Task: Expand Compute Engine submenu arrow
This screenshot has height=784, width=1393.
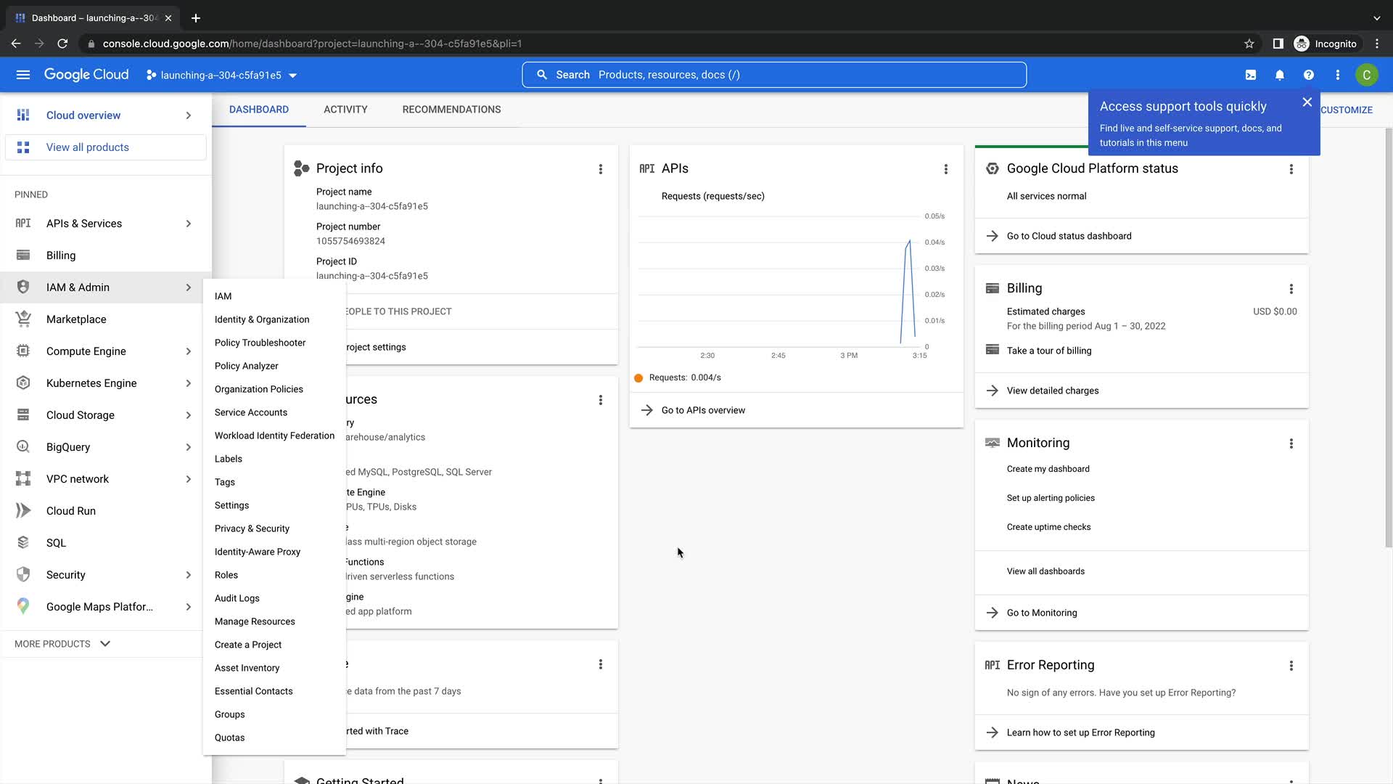Action: (189, 351)
